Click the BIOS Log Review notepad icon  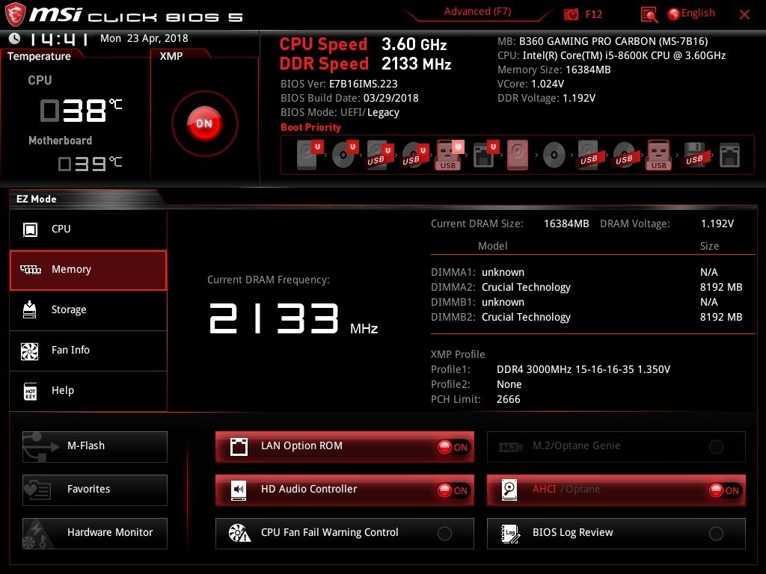click(510, 533)
